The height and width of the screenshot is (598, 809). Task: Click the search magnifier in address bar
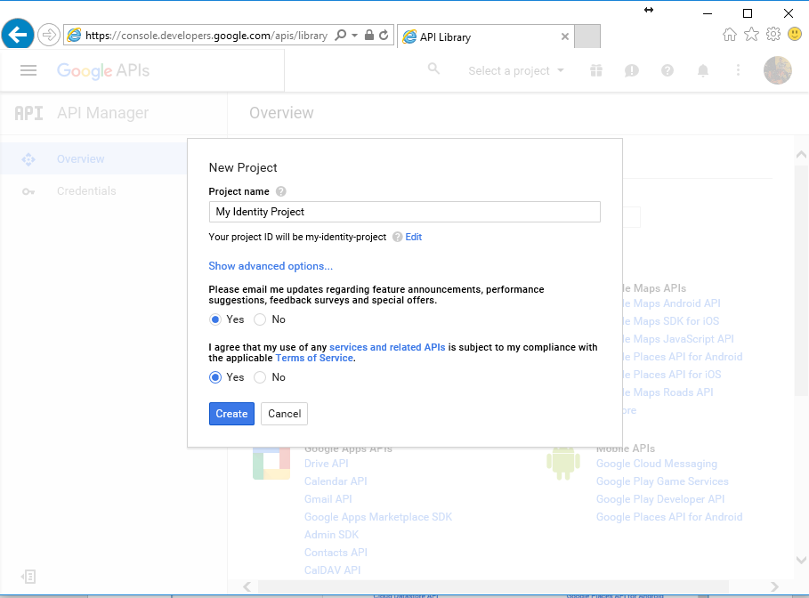341,35
